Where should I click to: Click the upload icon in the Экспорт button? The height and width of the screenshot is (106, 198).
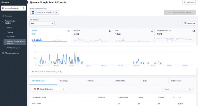pyautogui.click(x=185, y=2)
